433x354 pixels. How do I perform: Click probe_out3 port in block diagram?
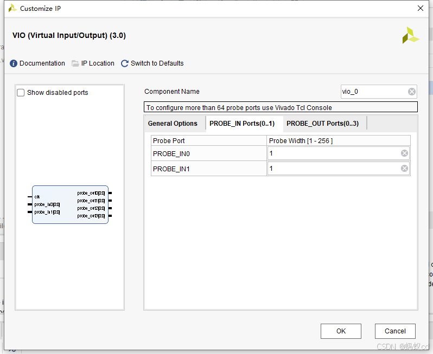pos(91,216)
